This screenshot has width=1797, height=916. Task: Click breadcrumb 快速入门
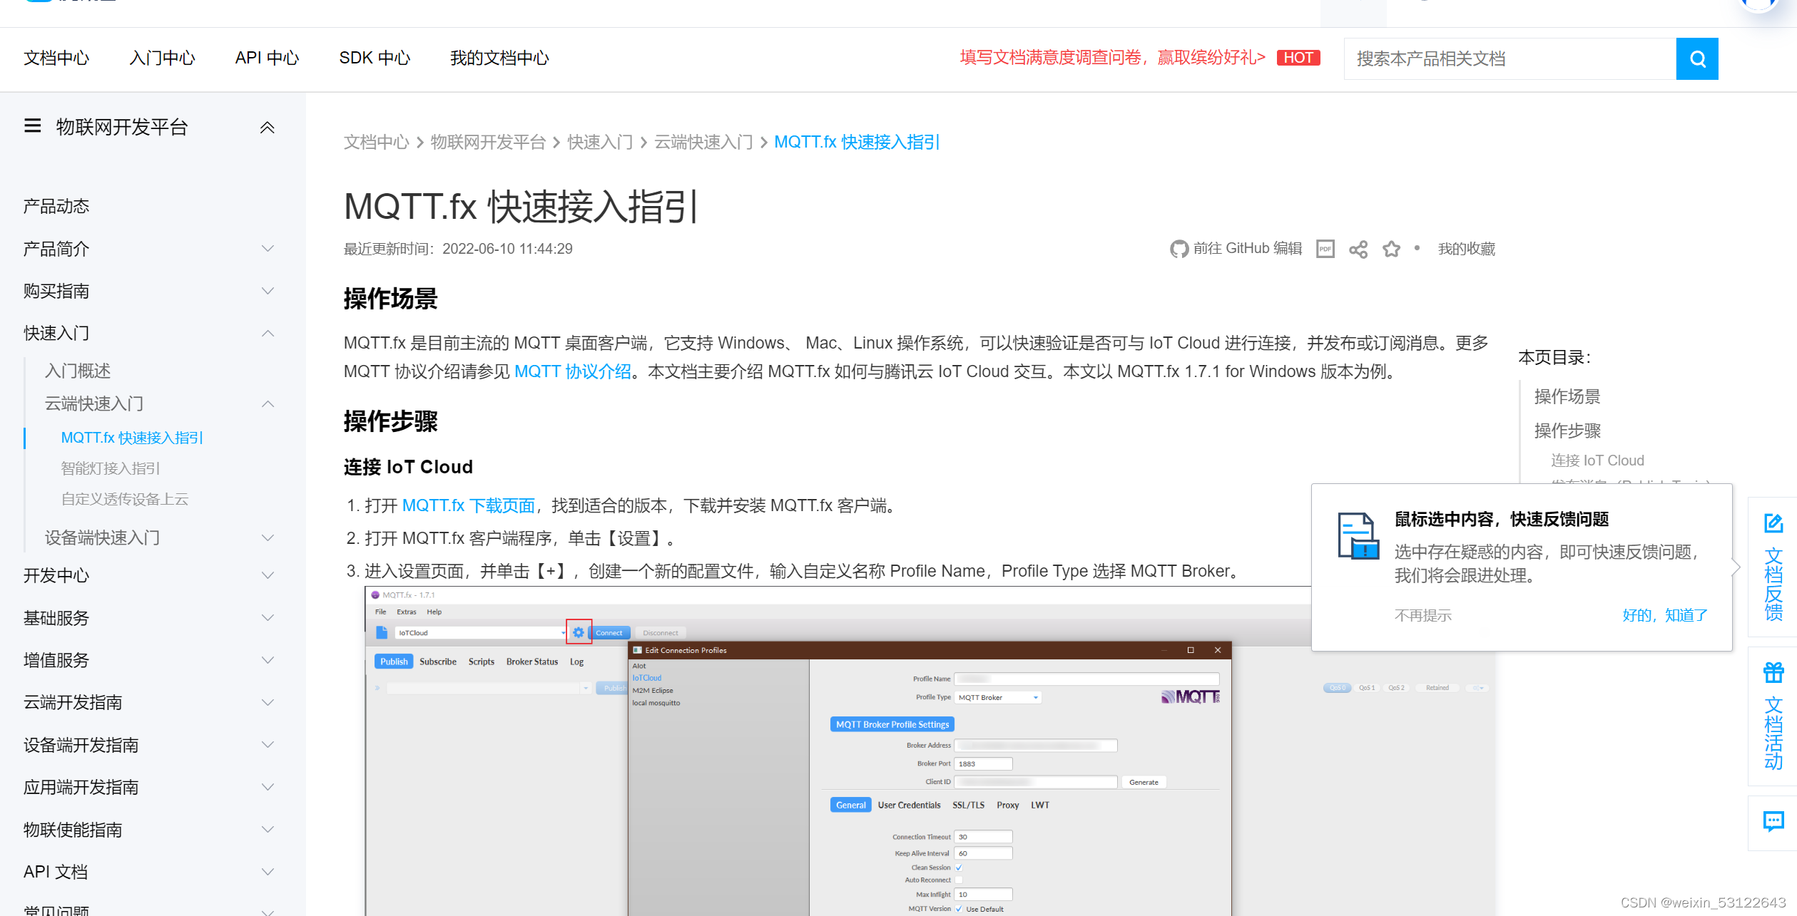tap(600, 142)
